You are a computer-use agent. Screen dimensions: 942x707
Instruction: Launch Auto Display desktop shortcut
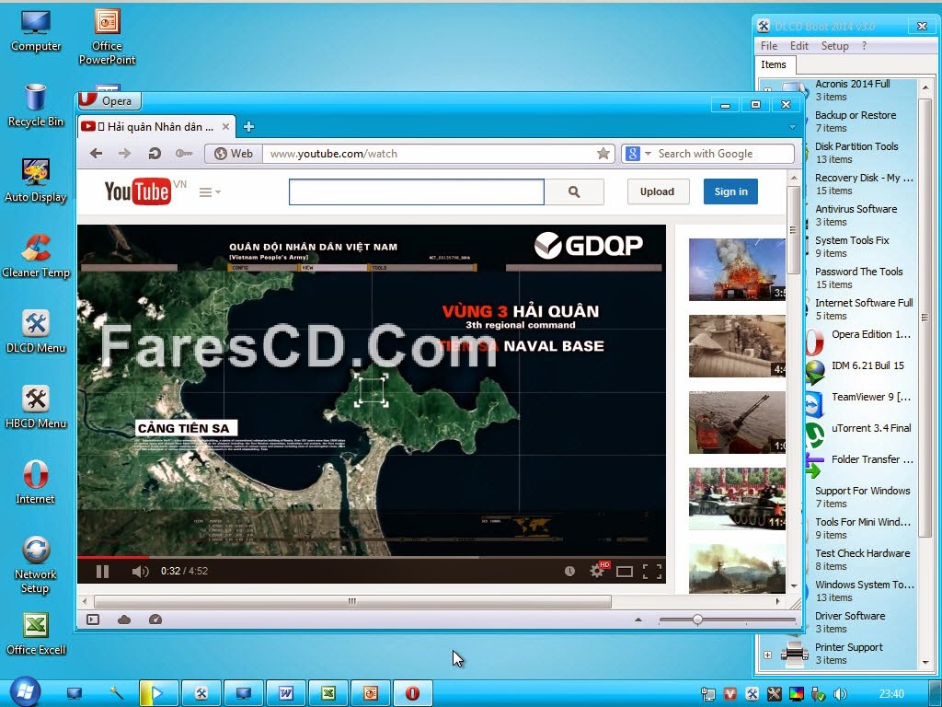(36, 180)
